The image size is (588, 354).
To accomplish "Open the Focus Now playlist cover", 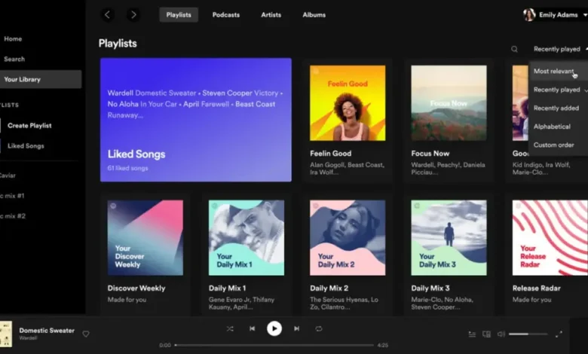I will click(x=449, y=103).
